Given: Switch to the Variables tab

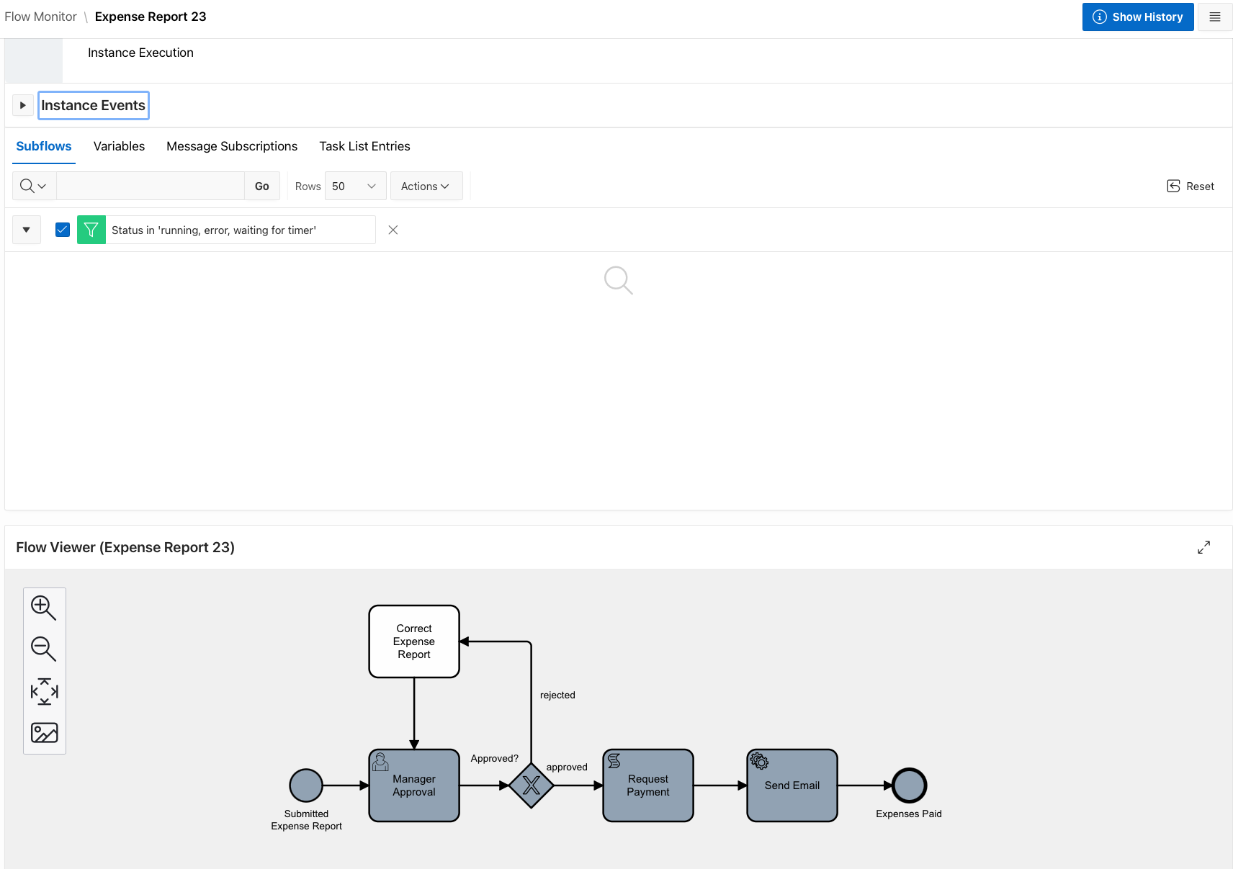Looking at the screenshot, I should click(x=119, y=146).
